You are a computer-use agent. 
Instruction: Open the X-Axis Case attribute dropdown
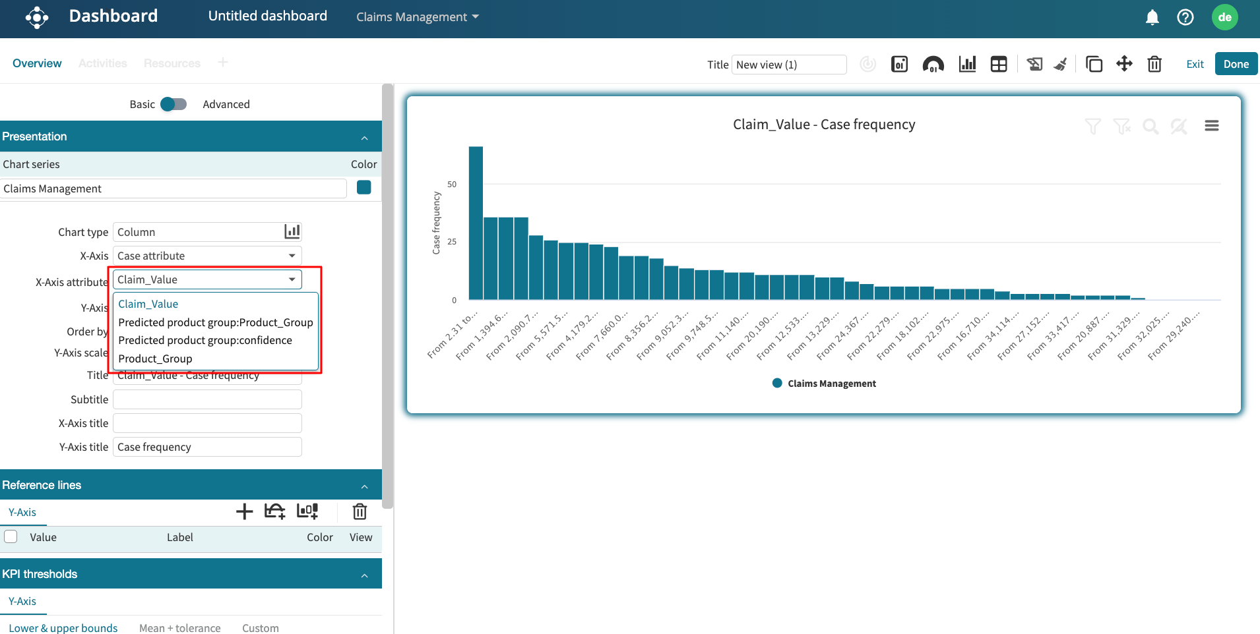point(207,256)
